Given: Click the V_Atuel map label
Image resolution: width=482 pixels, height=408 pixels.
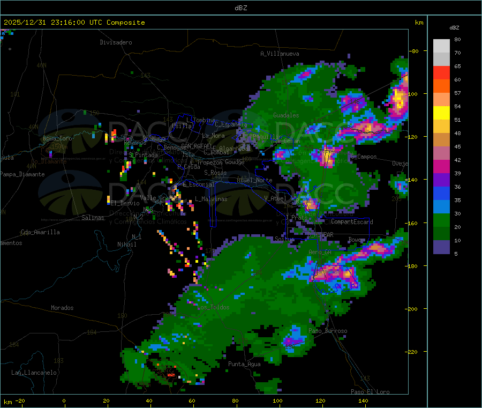Looking at the screenshot, I should tap(275, 198).
